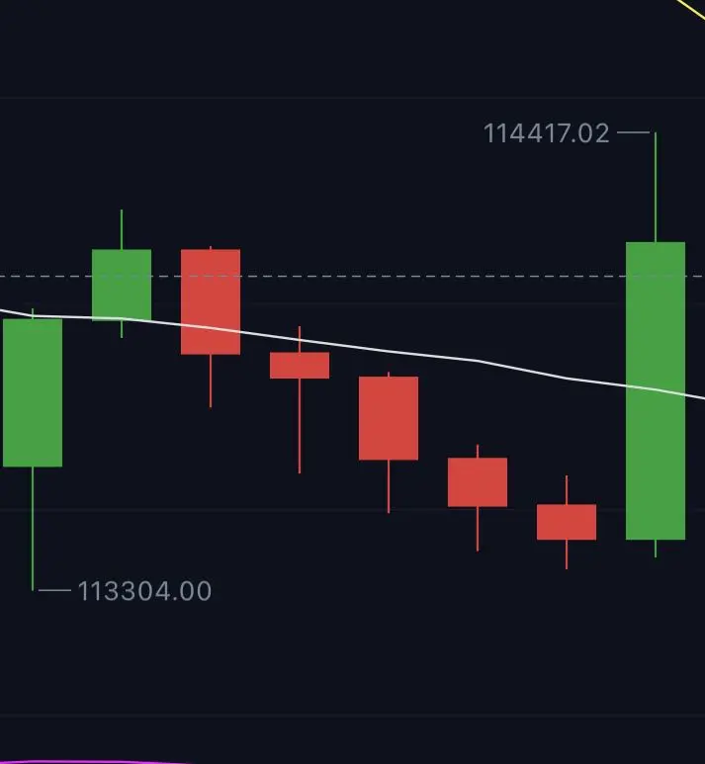Image resolution: width=705 pixels, height=764 pixels.
Task: Click the lower wick of the first red candle
Action: coord(211,382)
